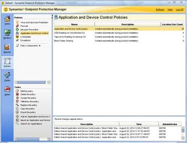Choose Copy the policy task

click(x=27, y=109)
